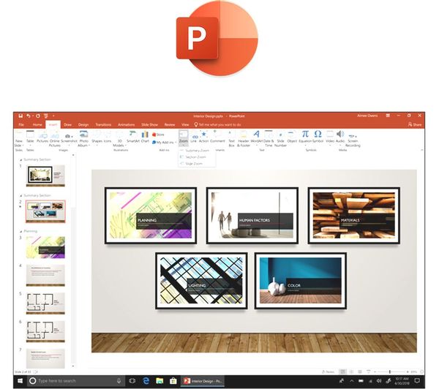Insert a Text Box
439x389 pixels.
click(x=231, y=139)
